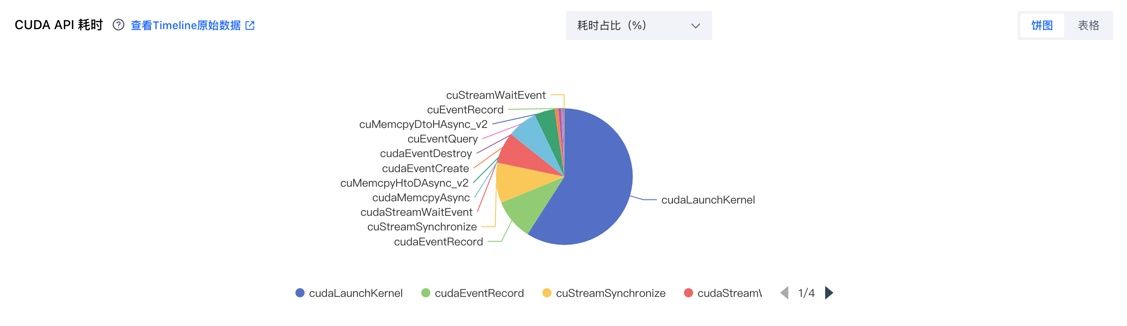Click the cuStreamSynchronize pie label
This screenshot has width=1127, height=326.
pos(422,227)
